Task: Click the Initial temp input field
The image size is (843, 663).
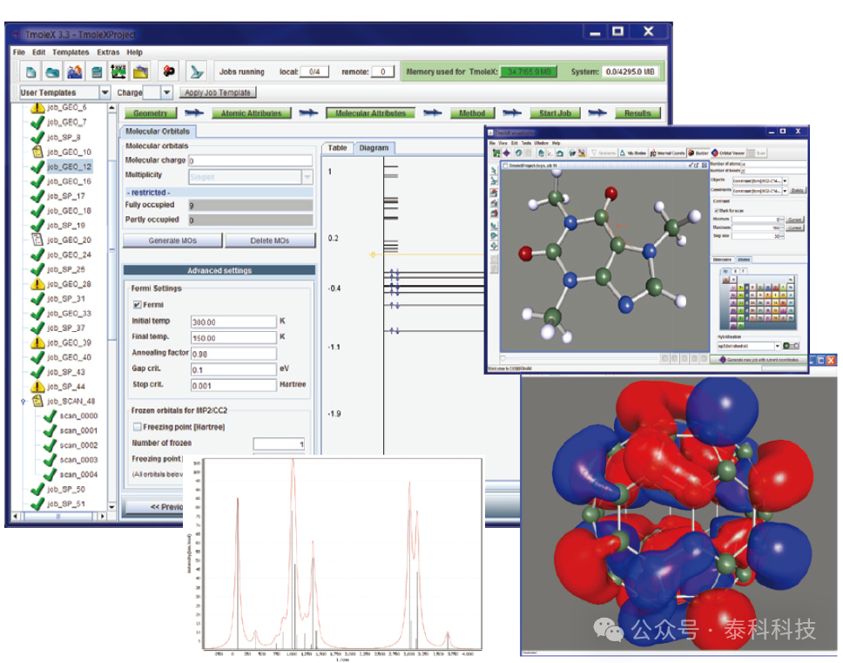Action: [x=234, y=322]
